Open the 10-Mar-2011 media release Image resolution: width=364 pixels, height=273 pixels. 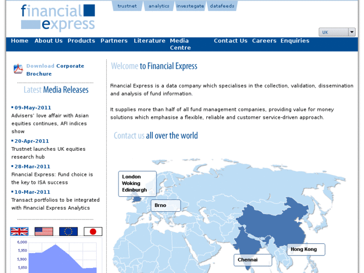32,192
